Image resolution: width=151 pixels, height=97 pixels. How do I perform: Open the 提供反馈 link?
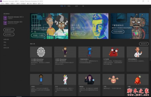(6, 48)
